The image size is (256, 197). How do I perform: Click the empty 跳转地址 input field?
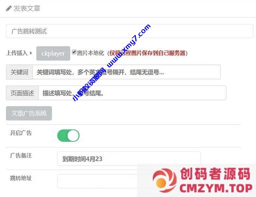pyautogui.click(x=98, y=181)
